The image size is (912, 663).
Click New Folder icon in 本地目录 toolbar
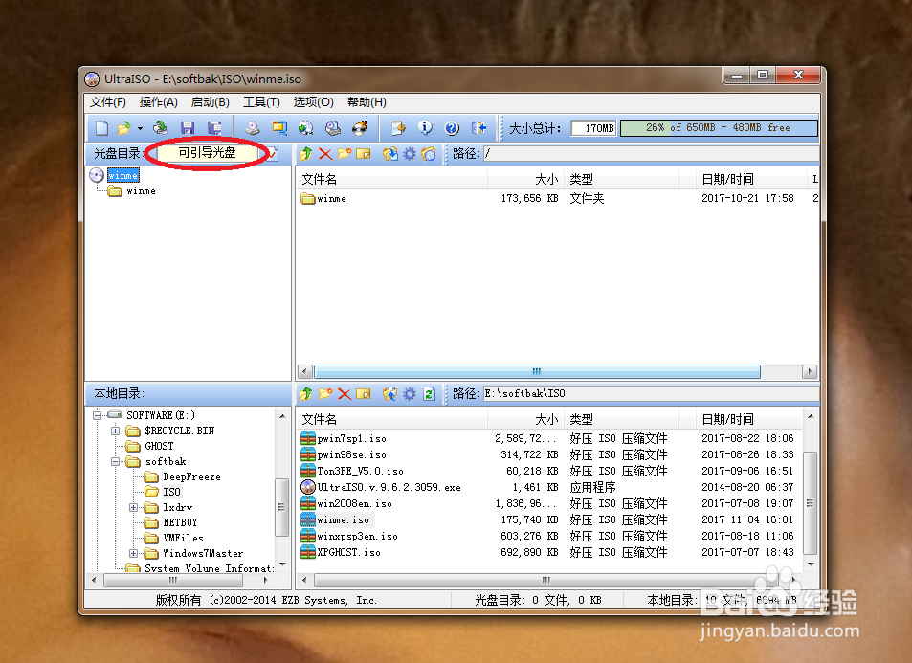325,394
